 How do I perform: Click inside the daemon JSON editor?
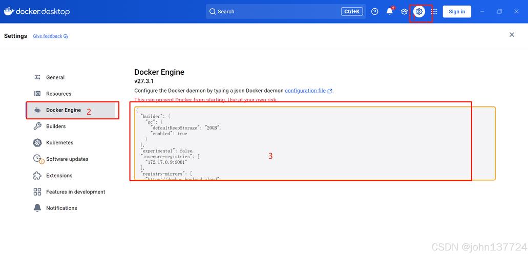(315, 143)
